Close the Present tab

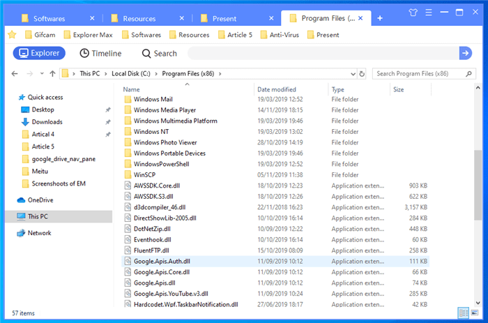coord(271,18)
